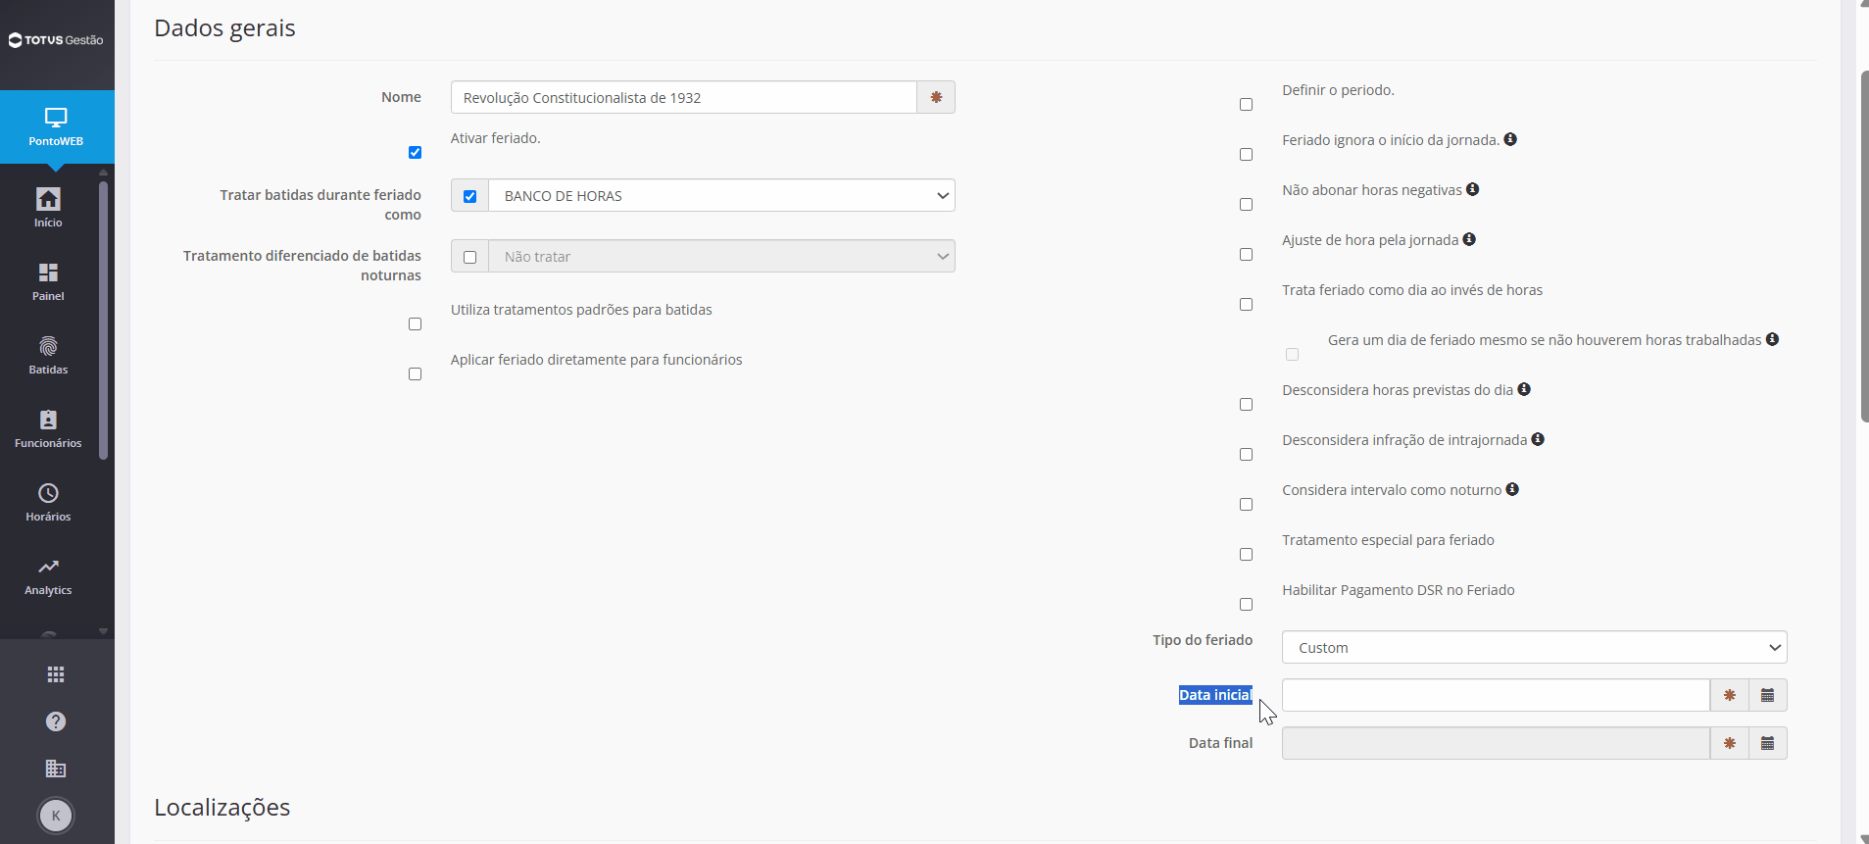
Task: Open calendar picker for Data inicial
Action: [1767, 695]
